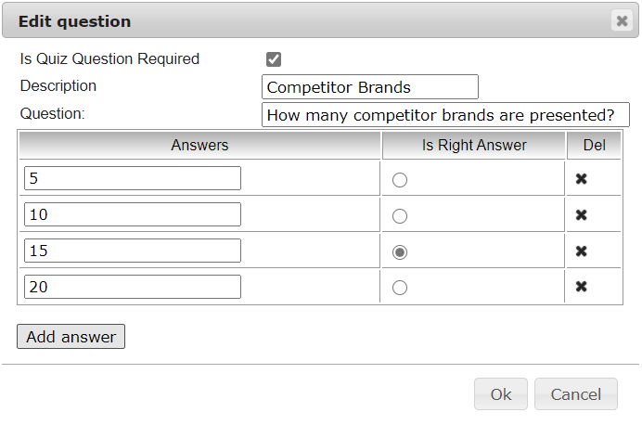Click the Description field containing Competitor Brands
Viewport: 642px width, 425px height.
[x=369, y=87]
